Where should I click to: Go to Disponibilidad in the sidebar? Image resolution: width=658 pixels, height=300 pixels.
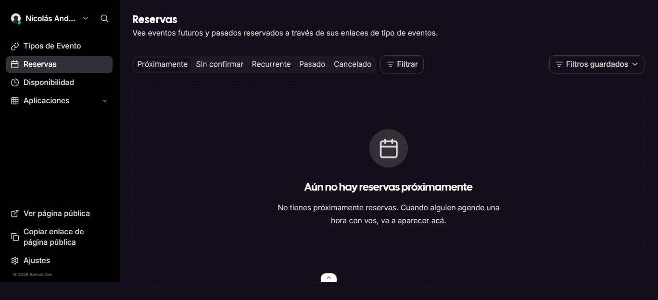point(59,83)
